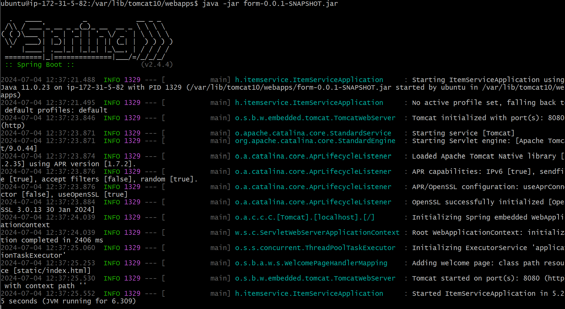This screenshot has height=309, width=565.
Task: Click the '(http)' continuation line
Action: click(x=13, y=125)
